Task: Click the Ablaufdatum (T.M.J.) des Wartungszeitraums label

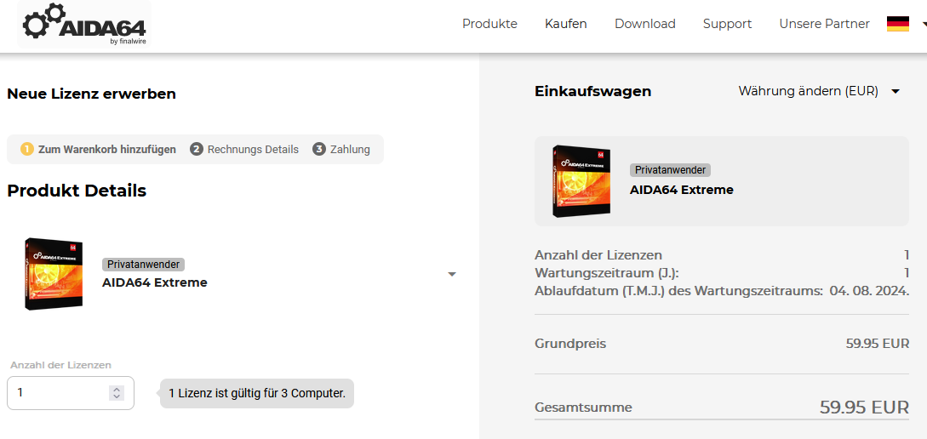Action: click(x=678, y=291)
